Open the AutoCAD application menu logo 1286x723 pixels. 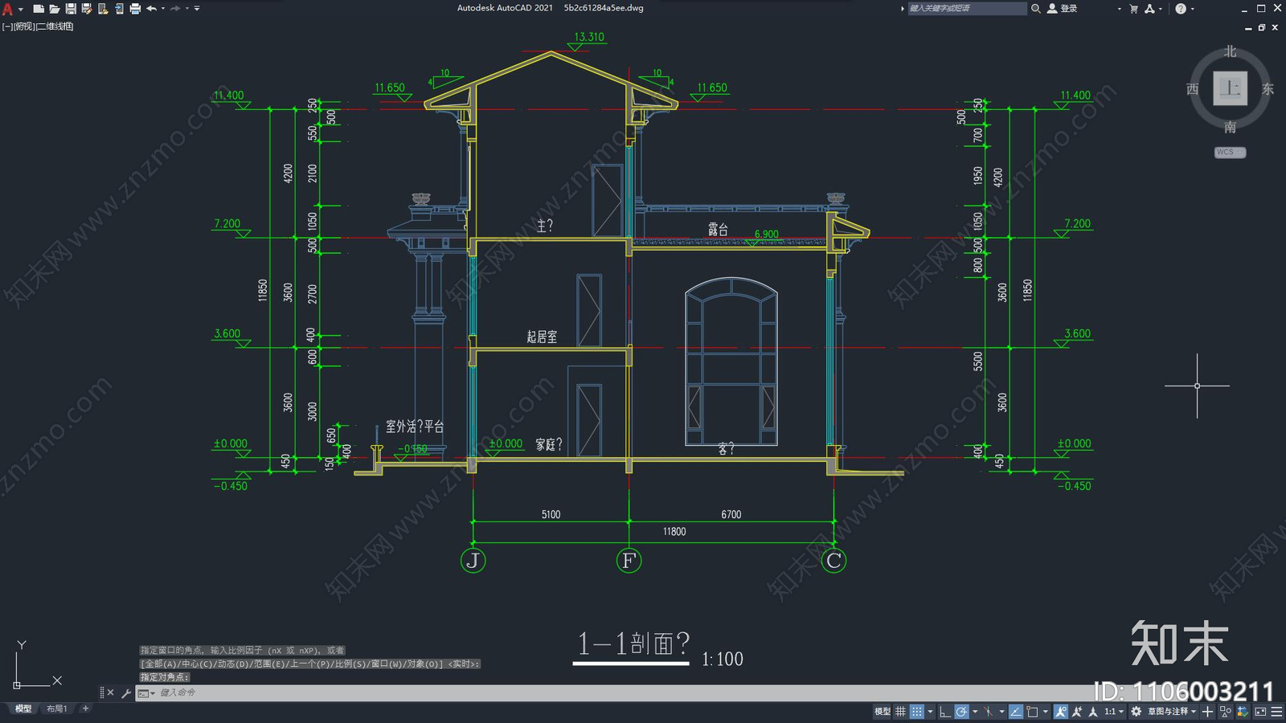(7, 9)
